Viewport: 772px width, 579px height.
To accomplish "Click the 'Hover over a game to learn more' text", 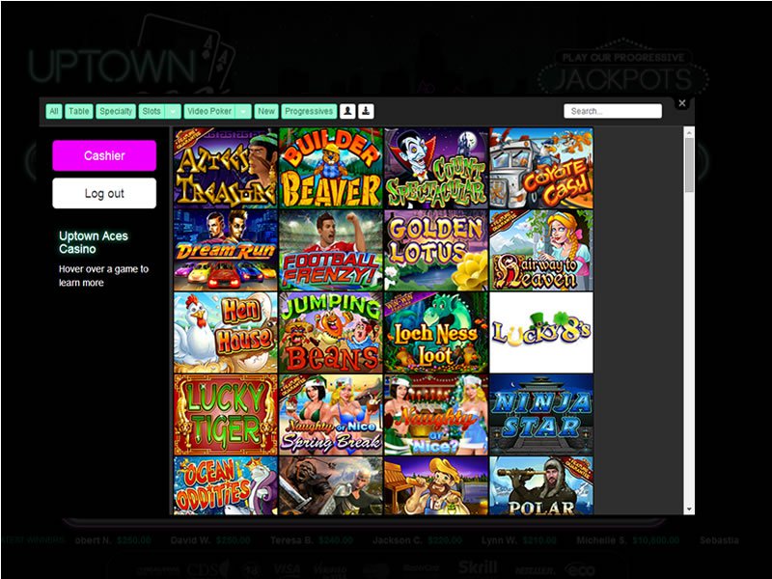I will point(103,276).
